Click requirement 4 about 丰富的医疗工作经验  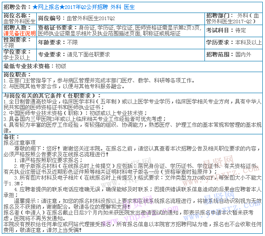click(x=132, y=128)
